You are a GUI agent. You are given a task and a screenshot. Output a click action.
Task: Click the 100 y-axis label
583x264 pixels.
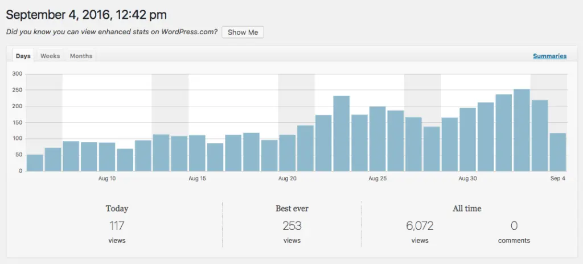pyautogui.click(x=18, y=139)
